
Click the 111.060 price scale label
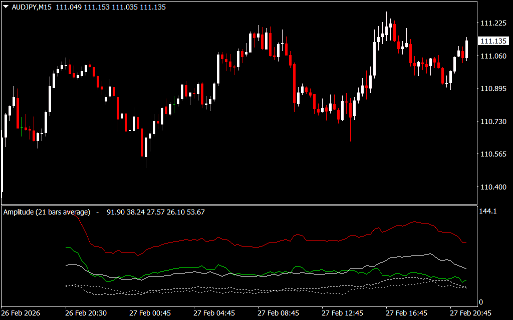tap(492, 56)
